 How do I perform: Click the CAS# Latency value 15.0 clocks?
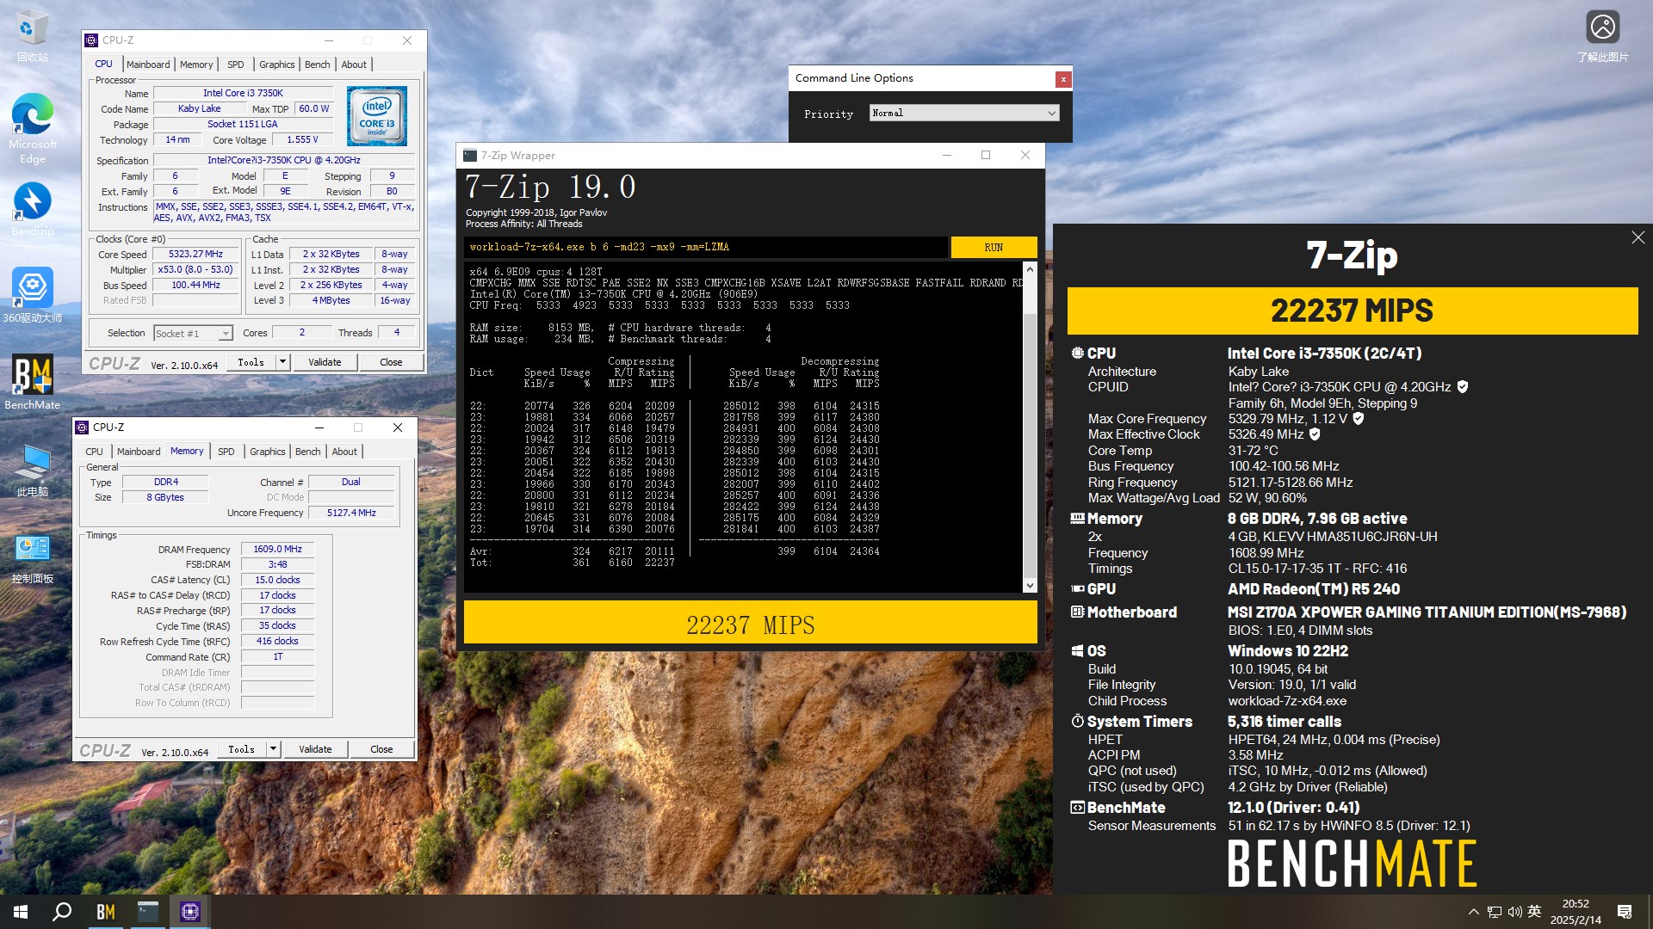278,580
